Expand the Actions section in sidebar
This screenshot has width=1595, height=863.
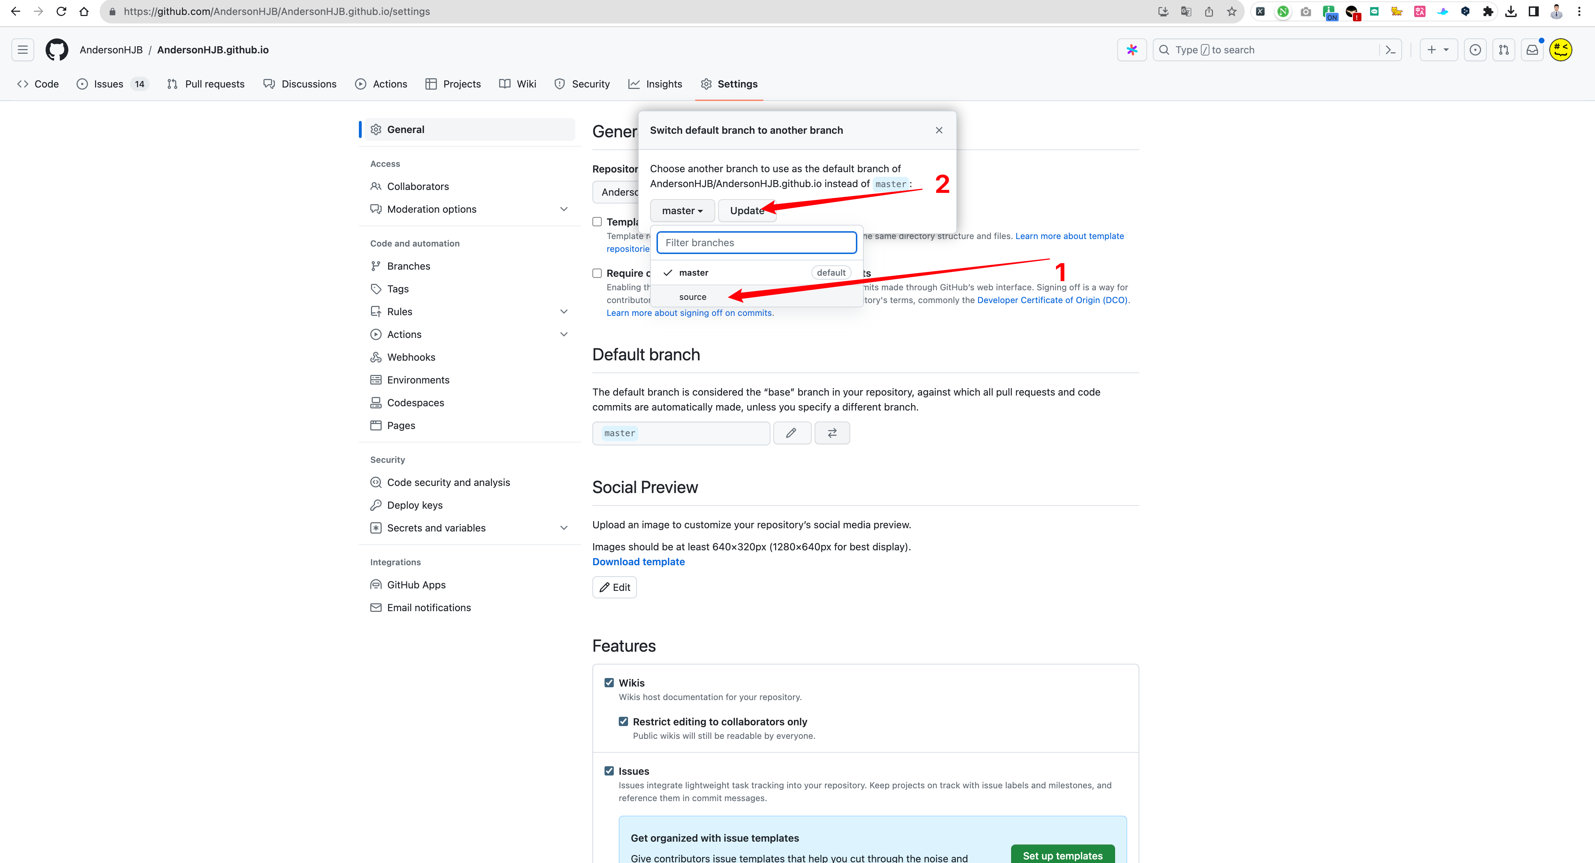564,335
